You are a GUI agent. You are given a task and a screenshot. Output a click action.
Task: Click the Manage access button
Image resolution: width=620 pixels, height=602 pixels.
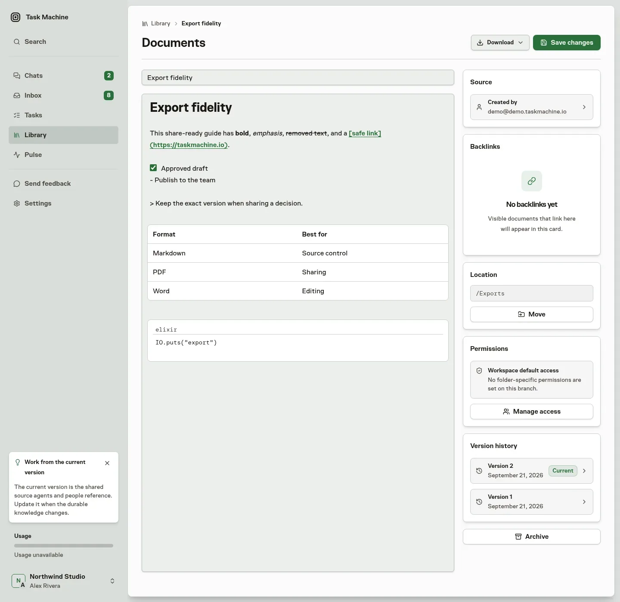point(532,412)
